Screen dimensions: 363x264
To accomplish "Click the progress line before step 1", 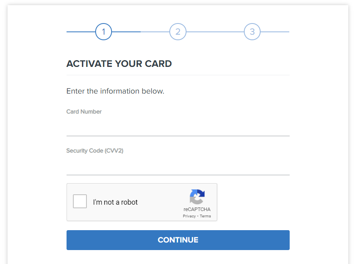I will coord(81,32).
